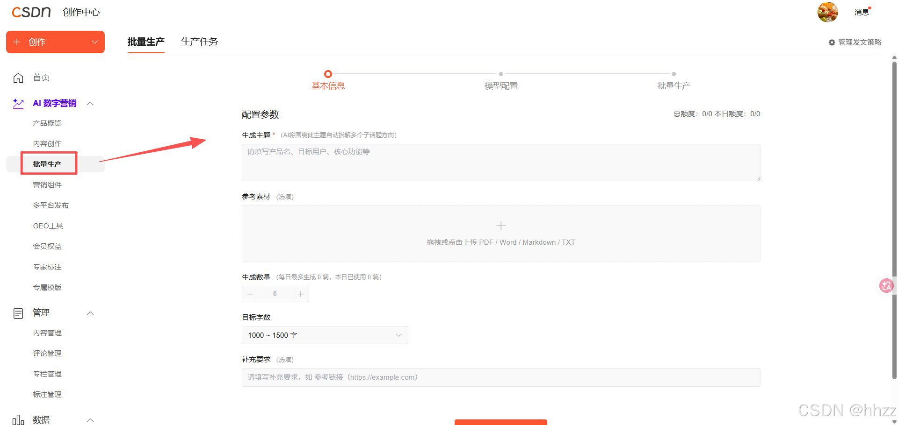Click the 管理 document icon
Screen dimensions: 898x425
click(18, 313)
